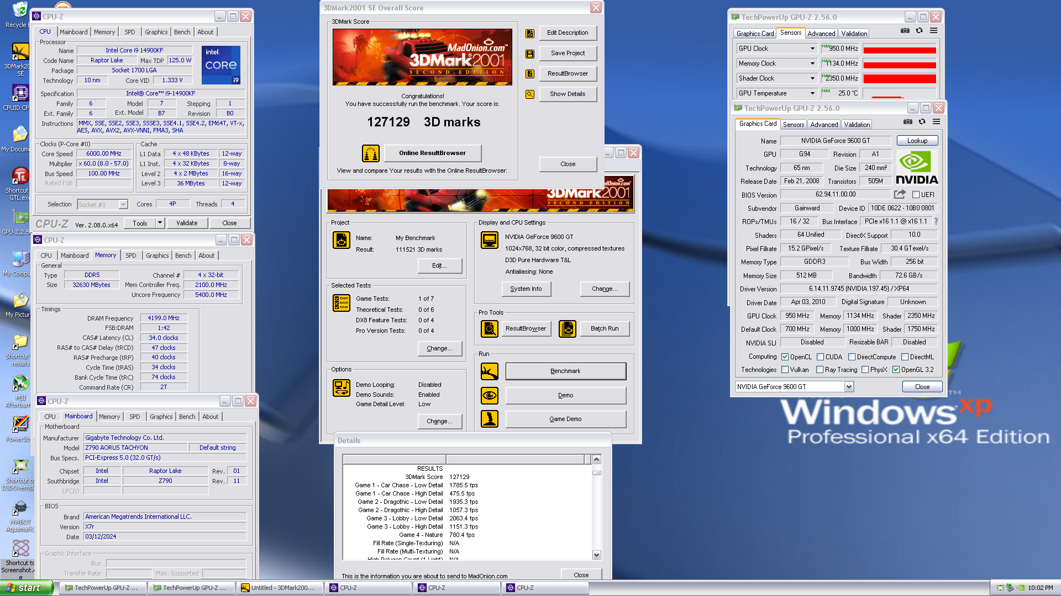Click the Benchmark run button
Viewport: 1061px width, 596px height.
click(x=565, y=371)
